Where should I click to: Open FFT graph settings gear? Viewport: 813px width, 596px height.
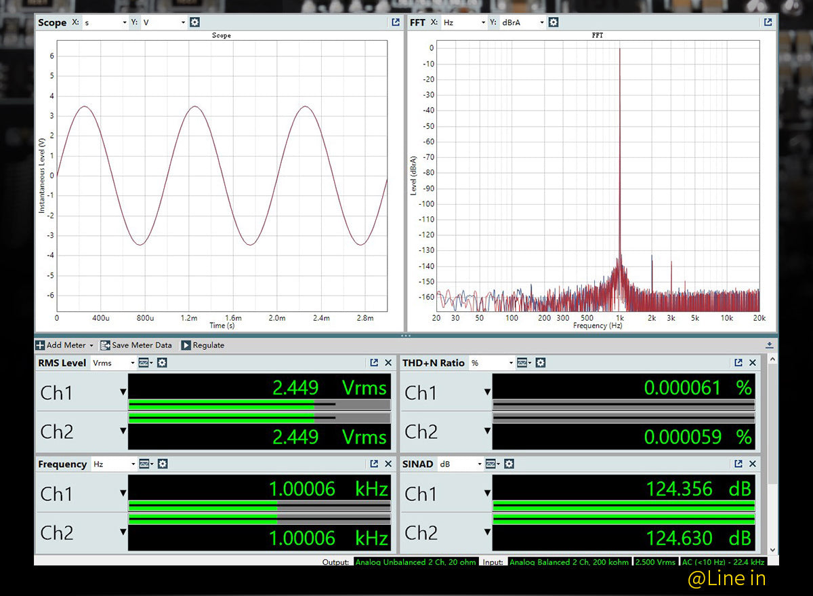coord(554,22)
